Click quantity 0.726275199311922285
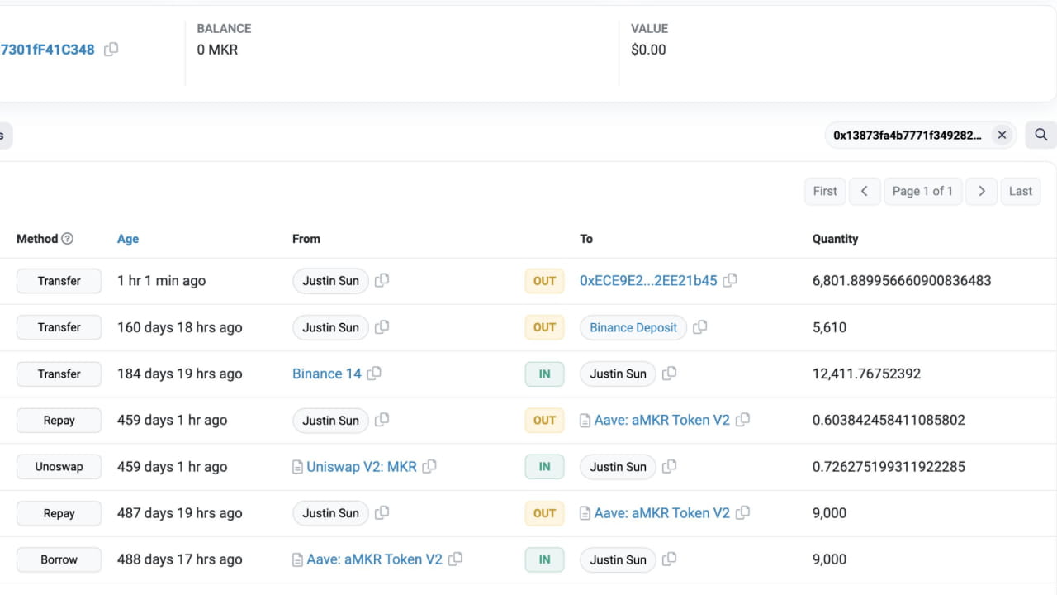 click(x=889, y=467)
